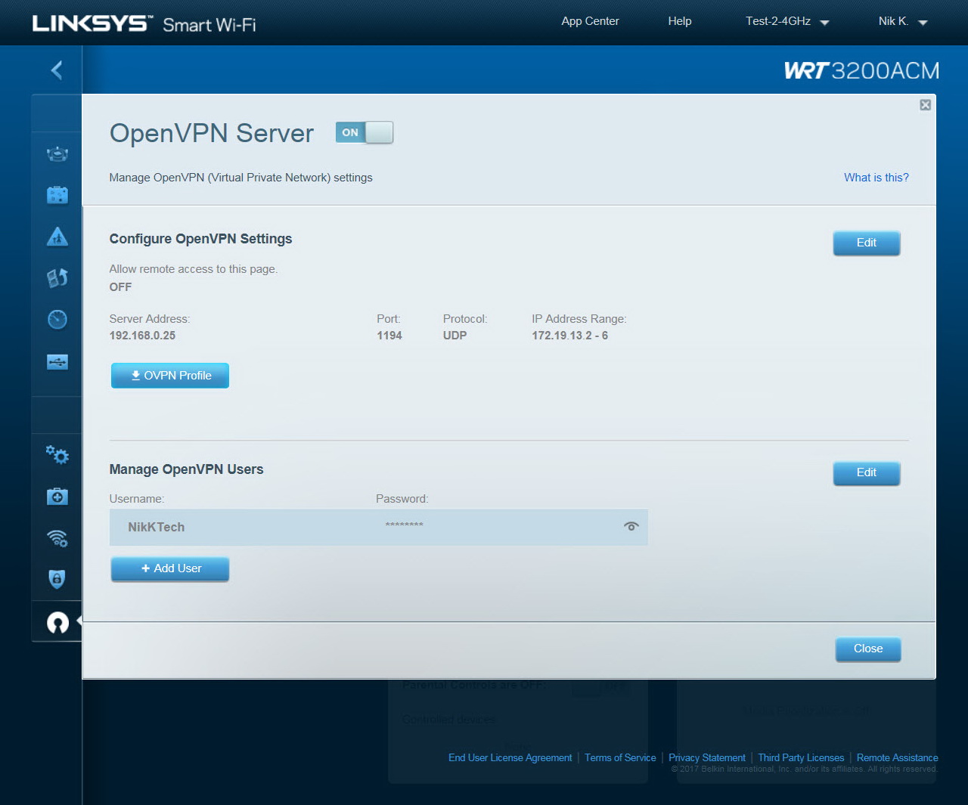The image size is (968, 805).
Task: Open App Center menu
Action: click(x=590, y=21)
